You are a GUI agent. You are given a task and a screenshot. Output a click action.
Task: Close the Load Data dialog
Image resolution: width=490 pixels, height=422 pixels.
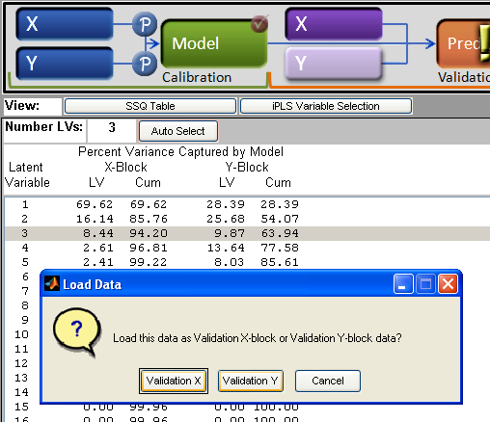tap(448, 284)
